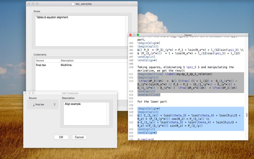The width and height of the screenshot is (254, 159).
Task: Sort codemarks by the Source column header
Action: point(47,60)
